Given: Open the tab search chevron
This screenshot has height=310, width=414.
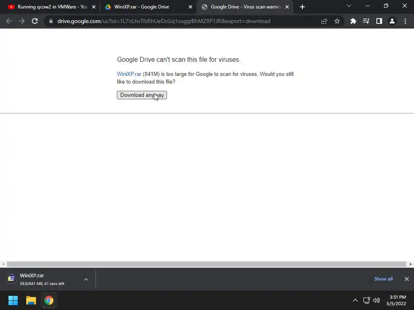Looking at the screenshot, I should coord(349,6).
